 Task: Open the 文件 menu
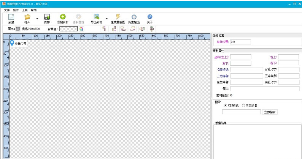(x=6, y=10)
